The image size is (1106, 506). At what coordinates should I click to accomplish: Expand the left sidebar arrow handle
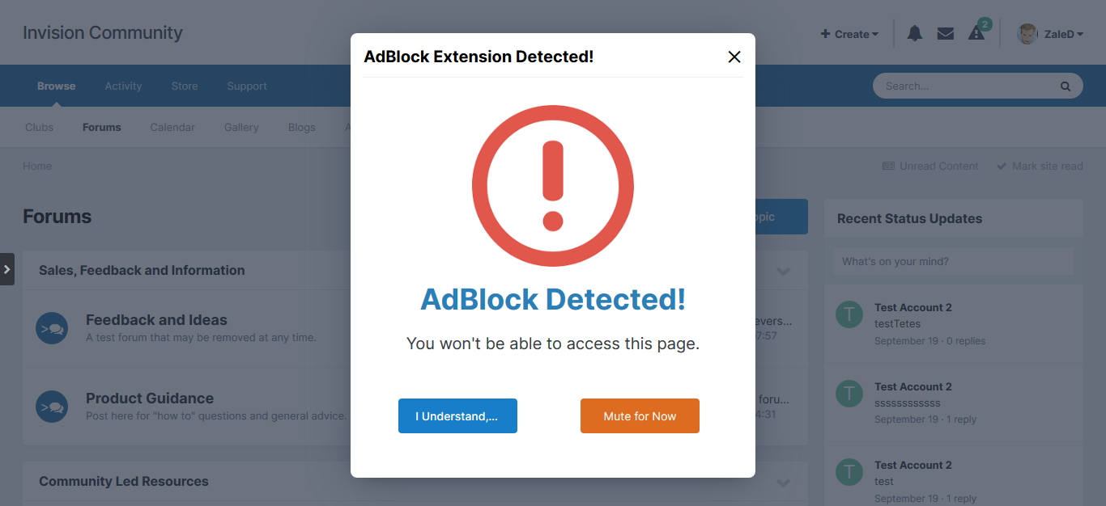[7, 269]
